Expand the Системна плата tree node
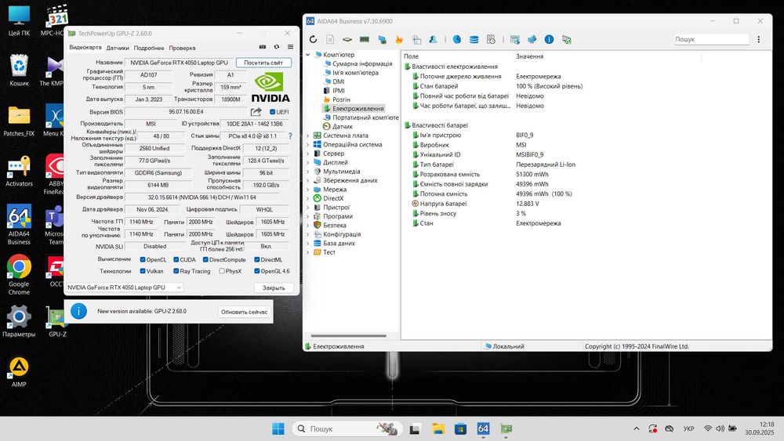Viewport: 784px width, 441px height. click(x=307, y=136)
